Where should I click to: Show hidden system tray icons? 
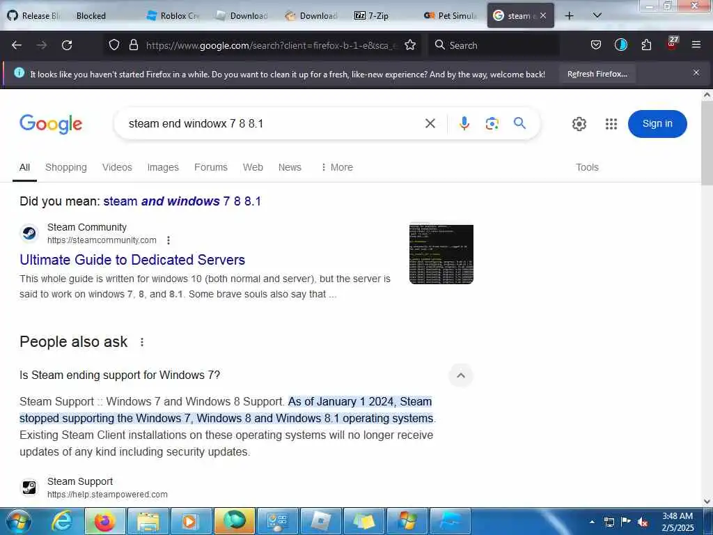click(x=592, y=522)
